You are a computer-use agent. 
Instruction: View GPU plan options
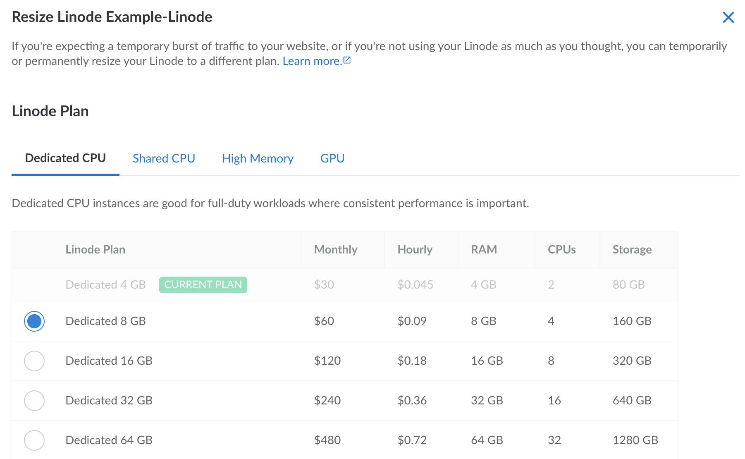click(333, 158)
